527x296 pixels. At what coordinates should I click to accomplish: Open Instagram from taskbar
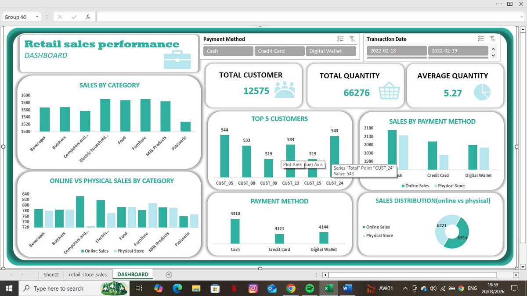point(253,289)
